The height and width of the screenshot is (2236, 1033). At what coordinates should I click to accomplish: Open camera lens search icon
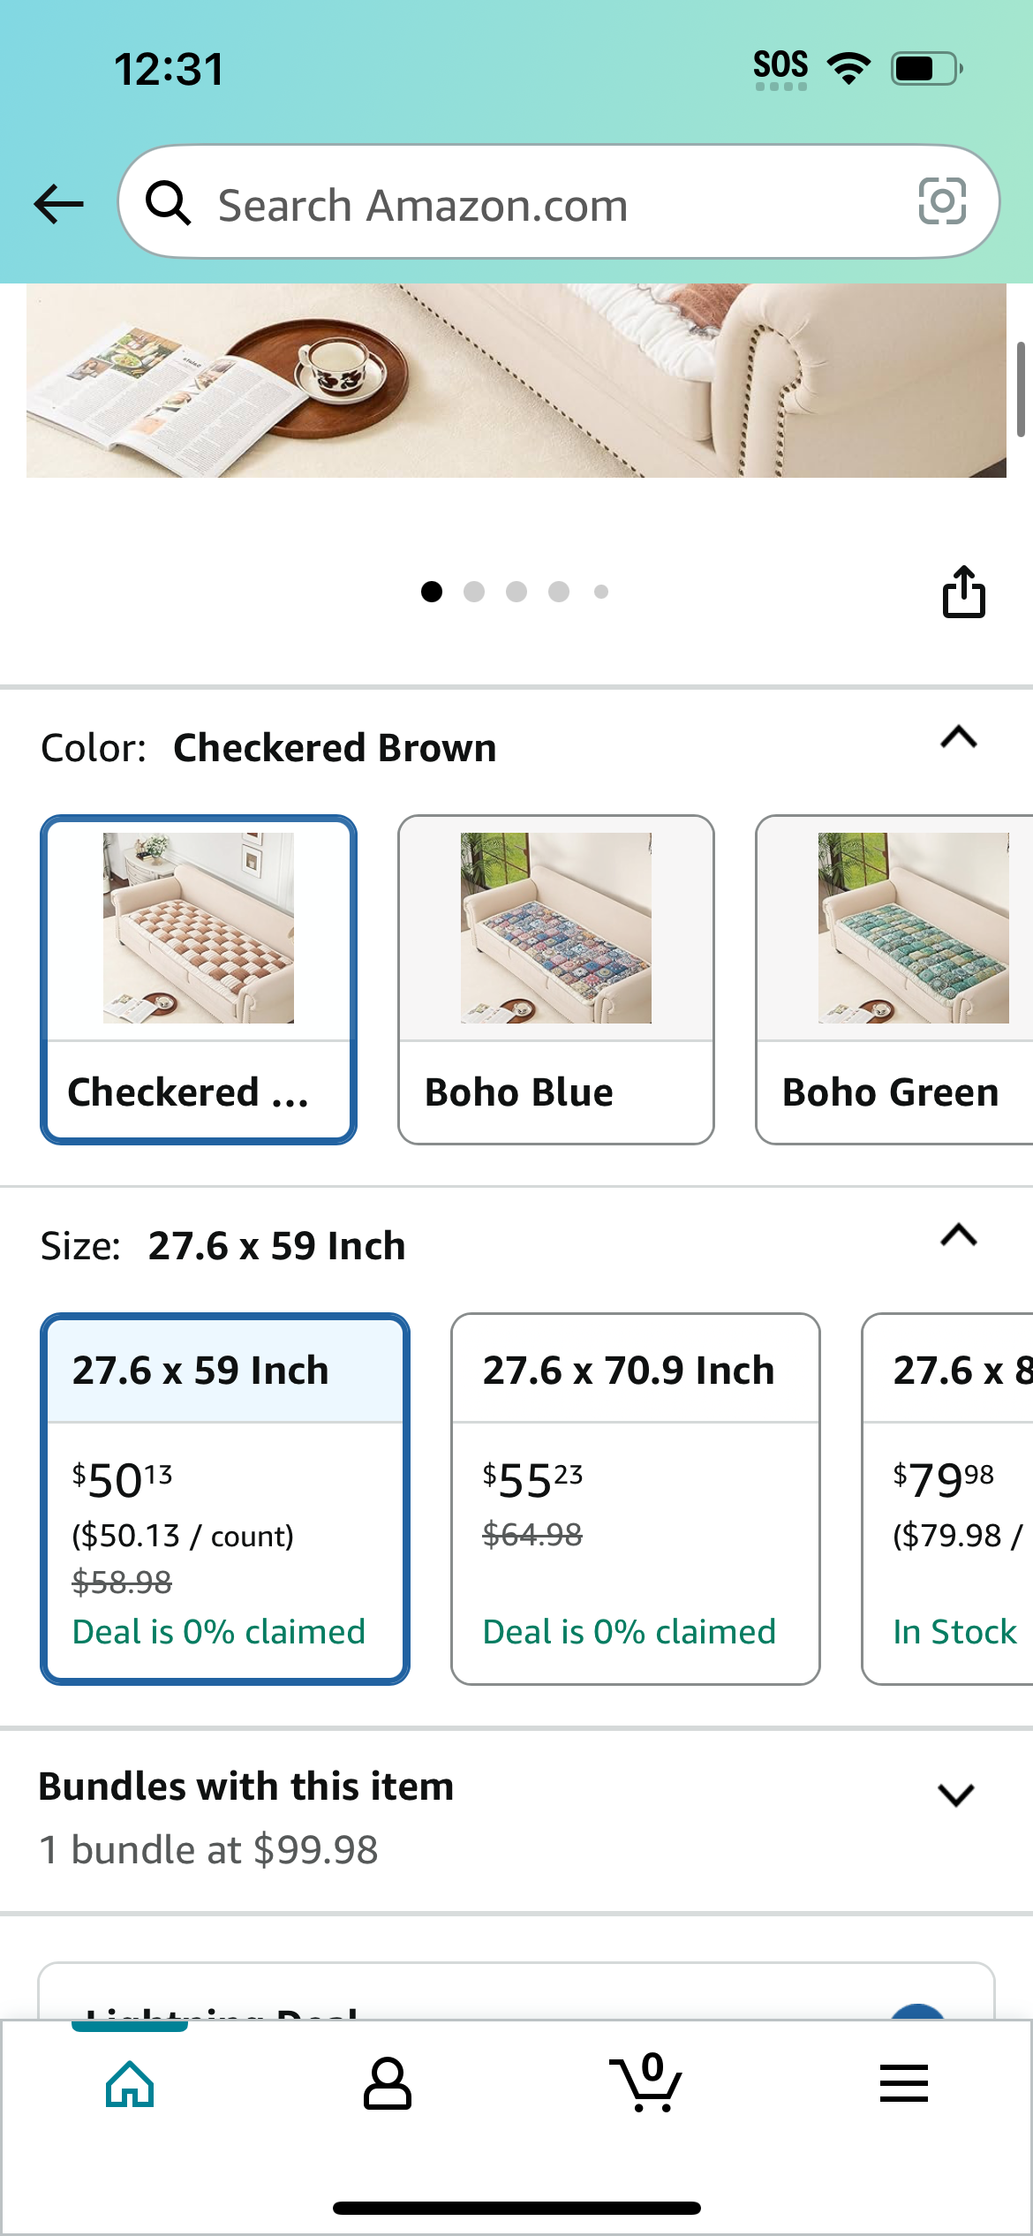coord(942,201)
